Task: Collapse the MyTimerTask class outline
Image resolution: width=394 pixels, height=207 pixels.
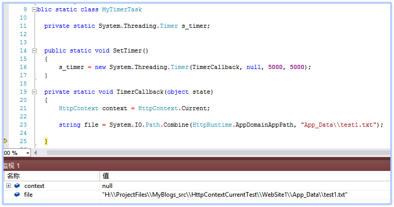Action: tap(34, 10)
